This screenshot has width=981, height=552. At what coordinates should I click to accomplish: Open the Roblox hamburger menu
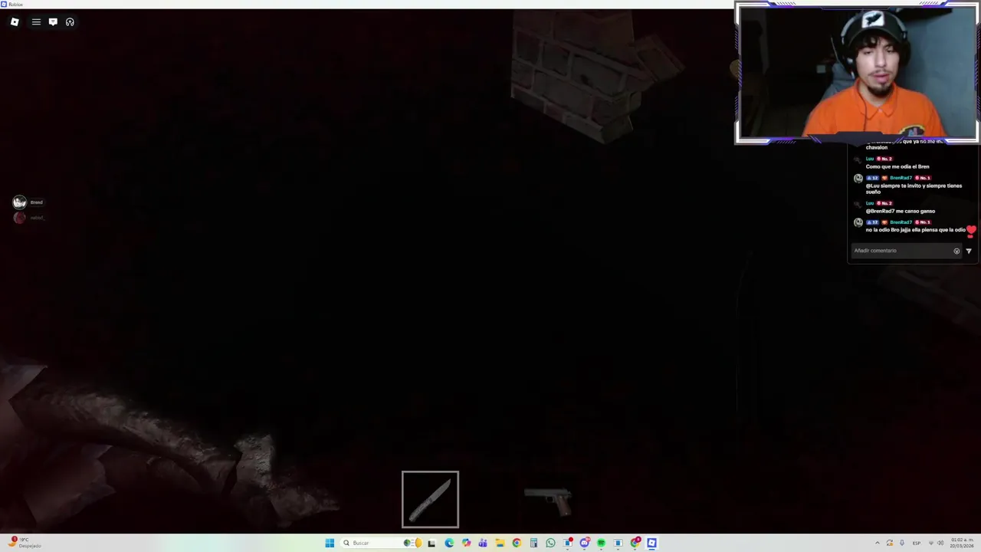click(x=36, y=21)
